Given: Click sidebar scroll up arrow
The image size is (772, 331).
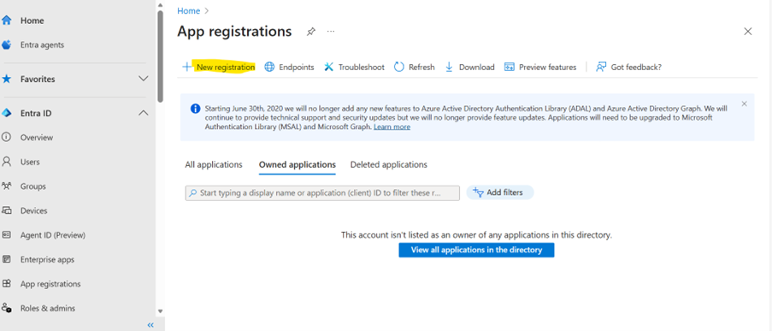Looking at the screenshot, I should tap(160, 5).
